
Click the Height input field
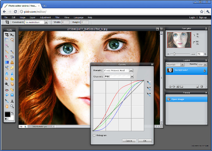tap(85, 22)
